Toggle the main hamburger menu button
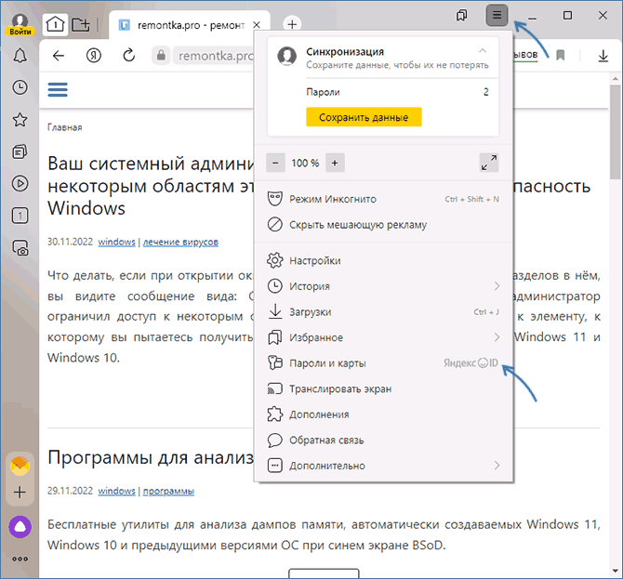This screenshot has width=623, height=579. coord(497,16)
